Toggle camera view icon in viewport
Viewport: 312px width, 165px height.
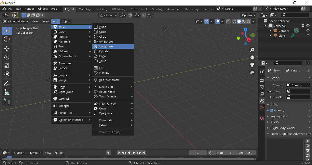coord(252,65)
